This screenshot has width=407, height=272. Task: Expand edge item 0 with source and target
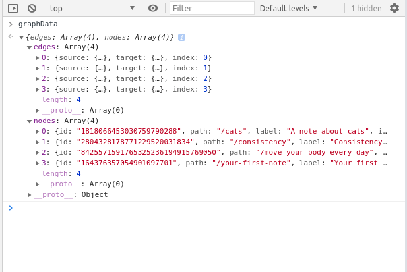click(37, 58)
